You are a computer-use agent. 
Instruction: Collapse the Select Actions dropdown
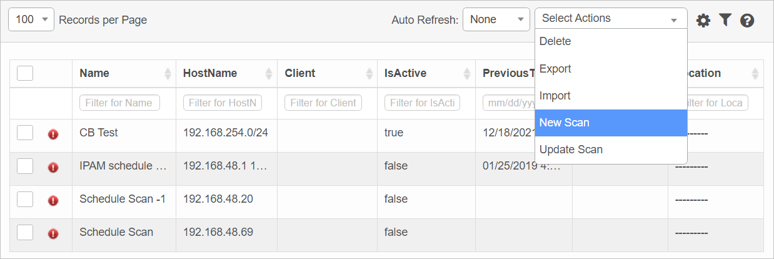(610, 19)
